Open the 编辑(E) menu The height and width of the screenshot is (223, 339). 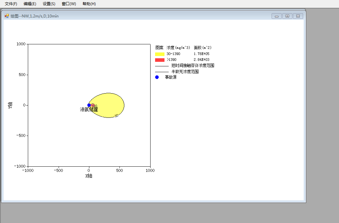pyautogui.click(x=30, y=4)
